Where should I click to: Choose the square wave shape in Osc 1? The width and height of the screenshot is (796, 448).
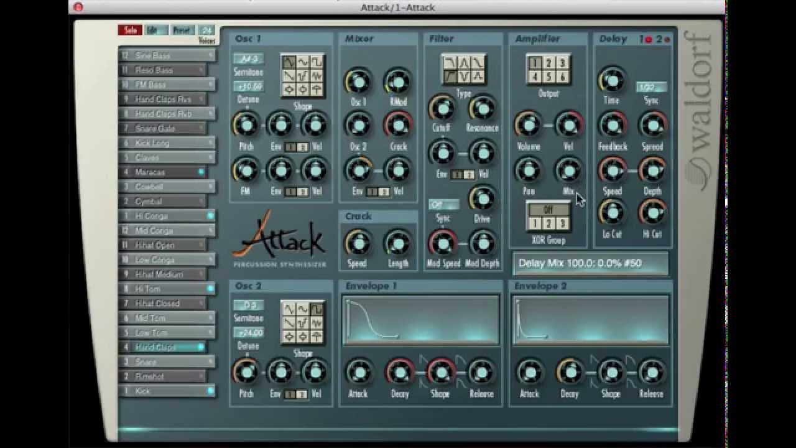tap(316, 62)
